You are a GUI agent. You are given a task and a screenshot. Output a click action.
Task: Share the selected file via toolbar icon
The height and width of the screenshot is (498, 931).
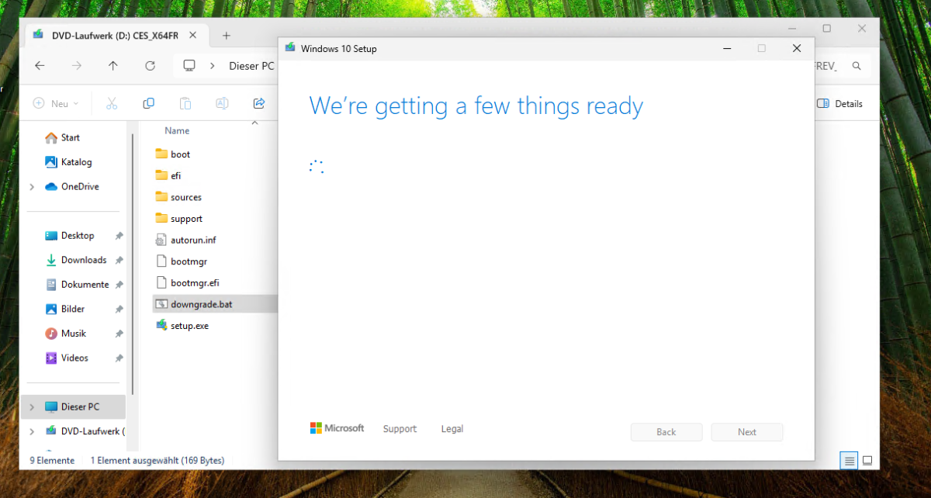point(259,103)
